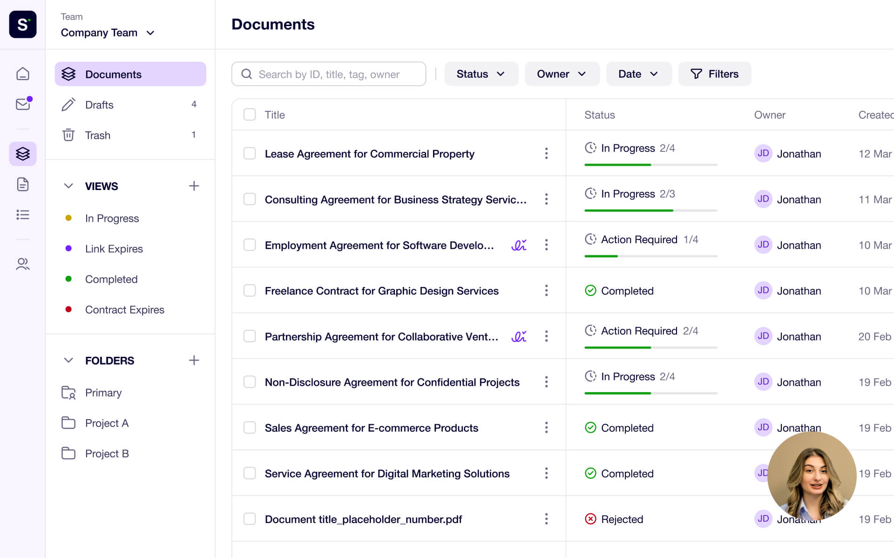894x558 pixels.
Task: Toggle the select-all checkbox in Title header
Action: click(250, 115)
